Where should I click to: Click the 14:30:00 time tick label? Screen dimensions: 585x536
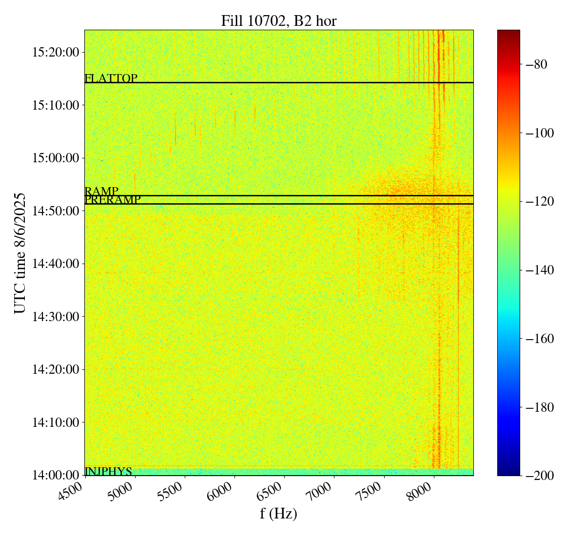[56, 317]
